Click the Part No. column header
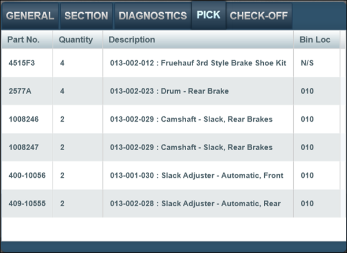 (x=24, y=40)
